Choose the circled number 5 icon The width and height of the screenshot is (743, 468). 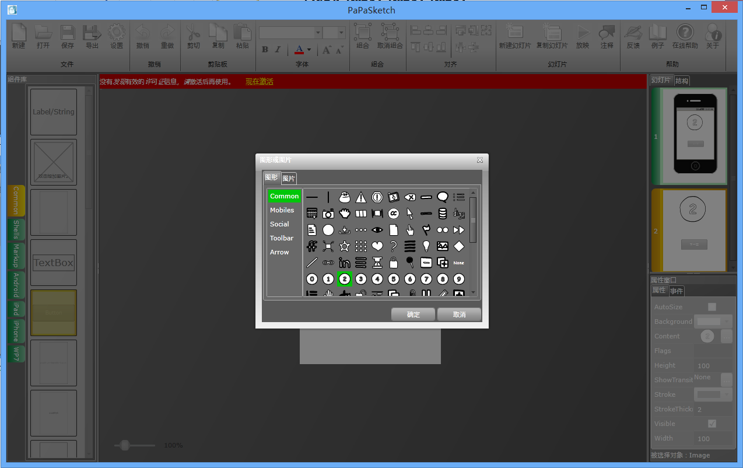coord(394,279)
